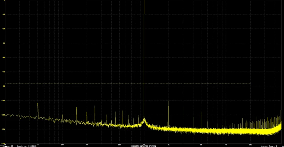Click the 1k label on frequency axis
Viewport: 284px width, 147px height.
pos(144,144)
